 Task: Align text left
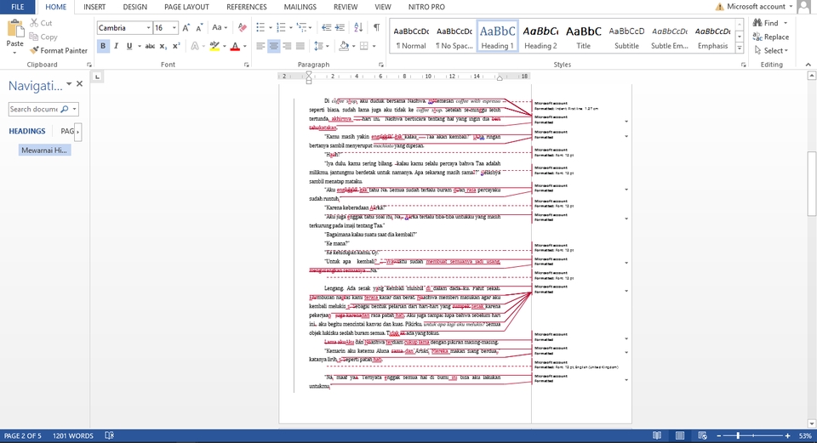[x=260, y=46]
